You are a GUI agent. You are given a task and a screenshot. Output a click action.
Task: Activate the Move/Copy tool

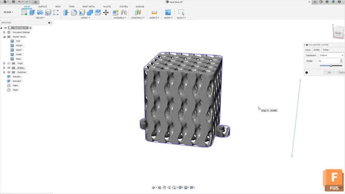pos(105,12)
